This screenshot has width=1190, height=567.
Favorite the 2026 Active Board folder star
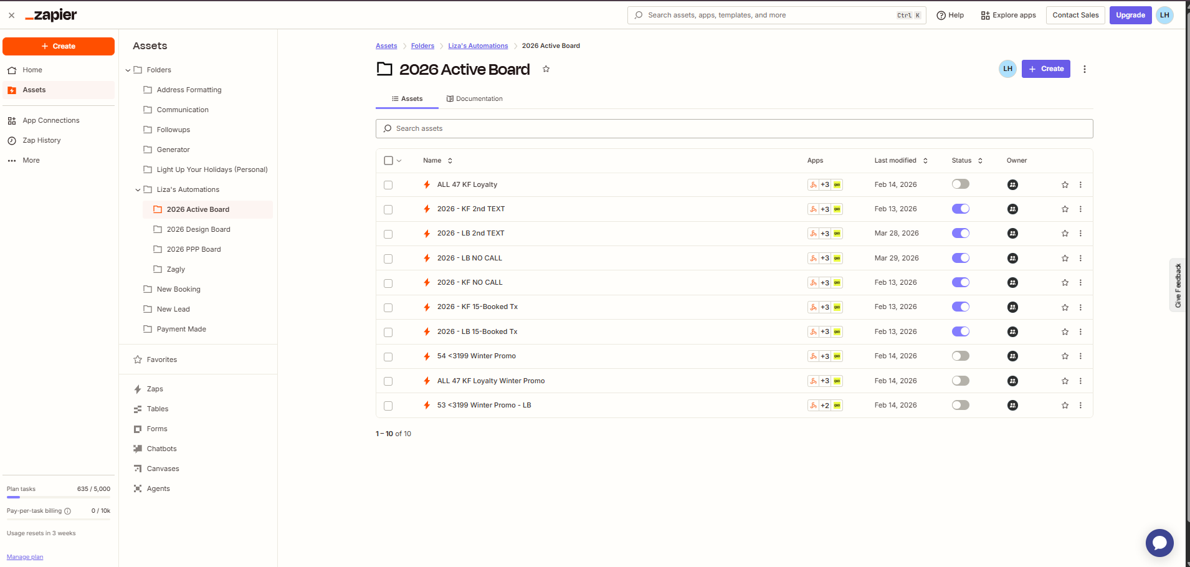546,69
